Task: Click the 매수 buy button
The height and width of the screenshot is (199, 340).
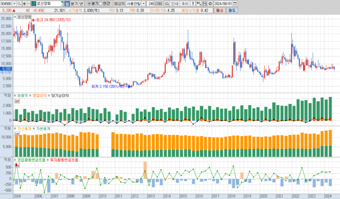Action: 219,11
